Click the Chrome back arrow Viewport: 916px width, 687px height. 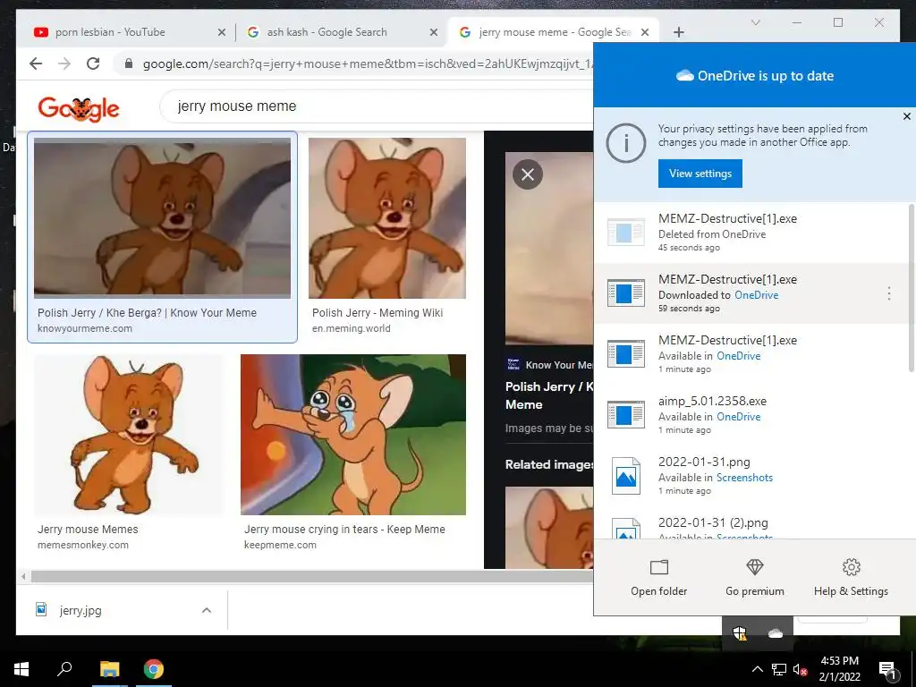[36, 64]
